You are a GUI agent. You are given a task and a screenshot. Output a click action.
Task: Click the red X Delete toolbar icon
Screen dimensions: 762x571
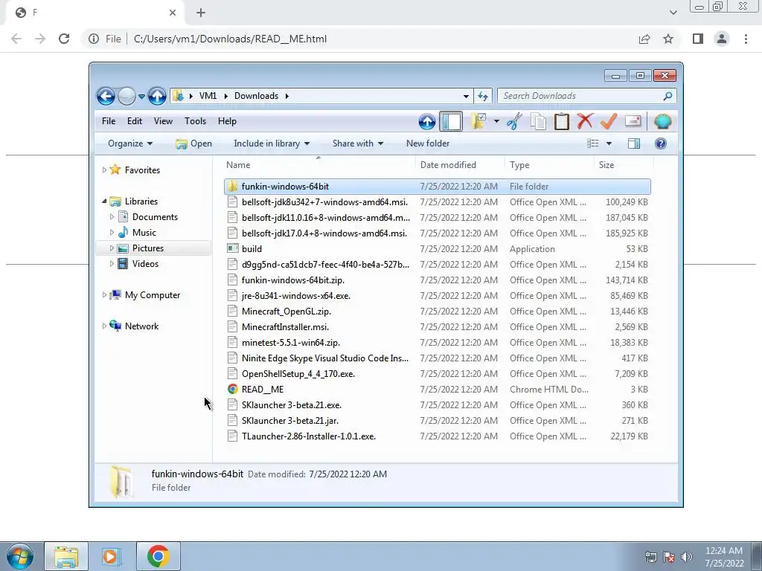tap(585, 121)
